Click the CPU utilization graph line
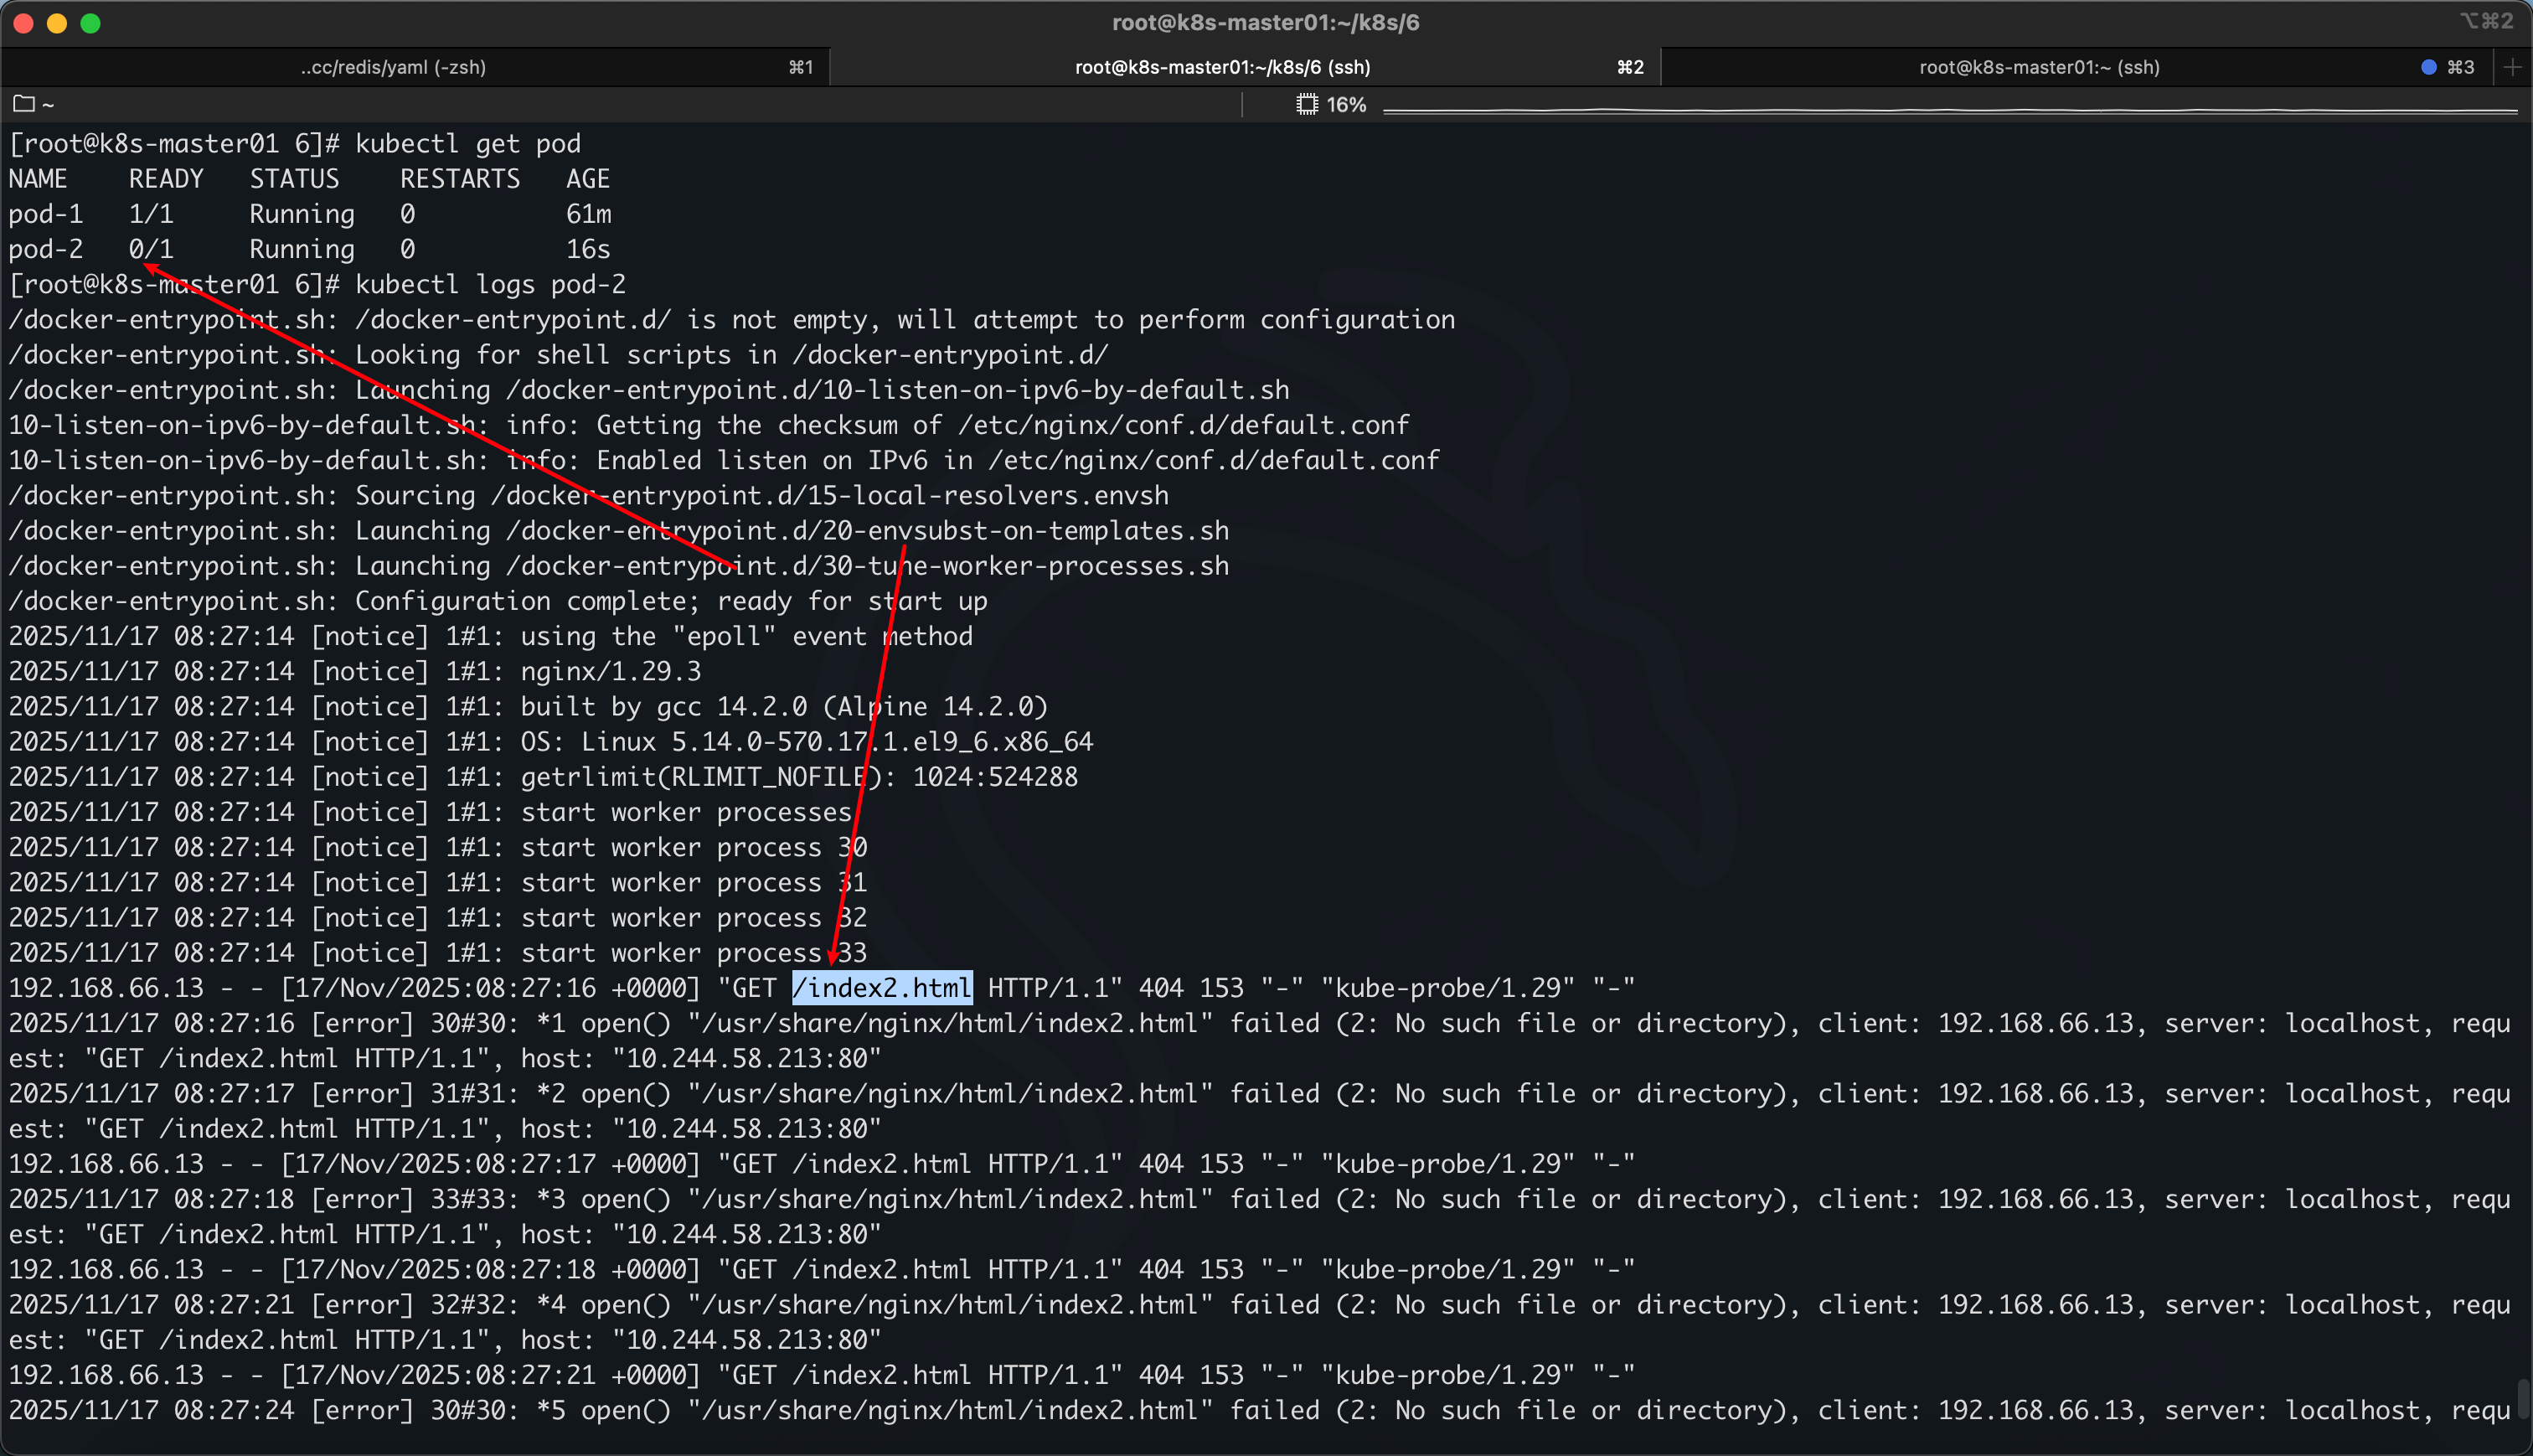Screen dimensions: 2533x1456 click(1949, 109)
